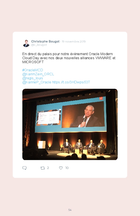Open the @regis_louis mention
Screen dimensions: 140x216
(x=33, y=78)
